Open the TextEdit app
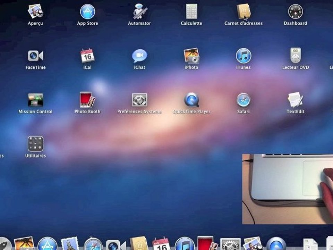Viewport: 333px width, 250px height. tap(296, 100)
